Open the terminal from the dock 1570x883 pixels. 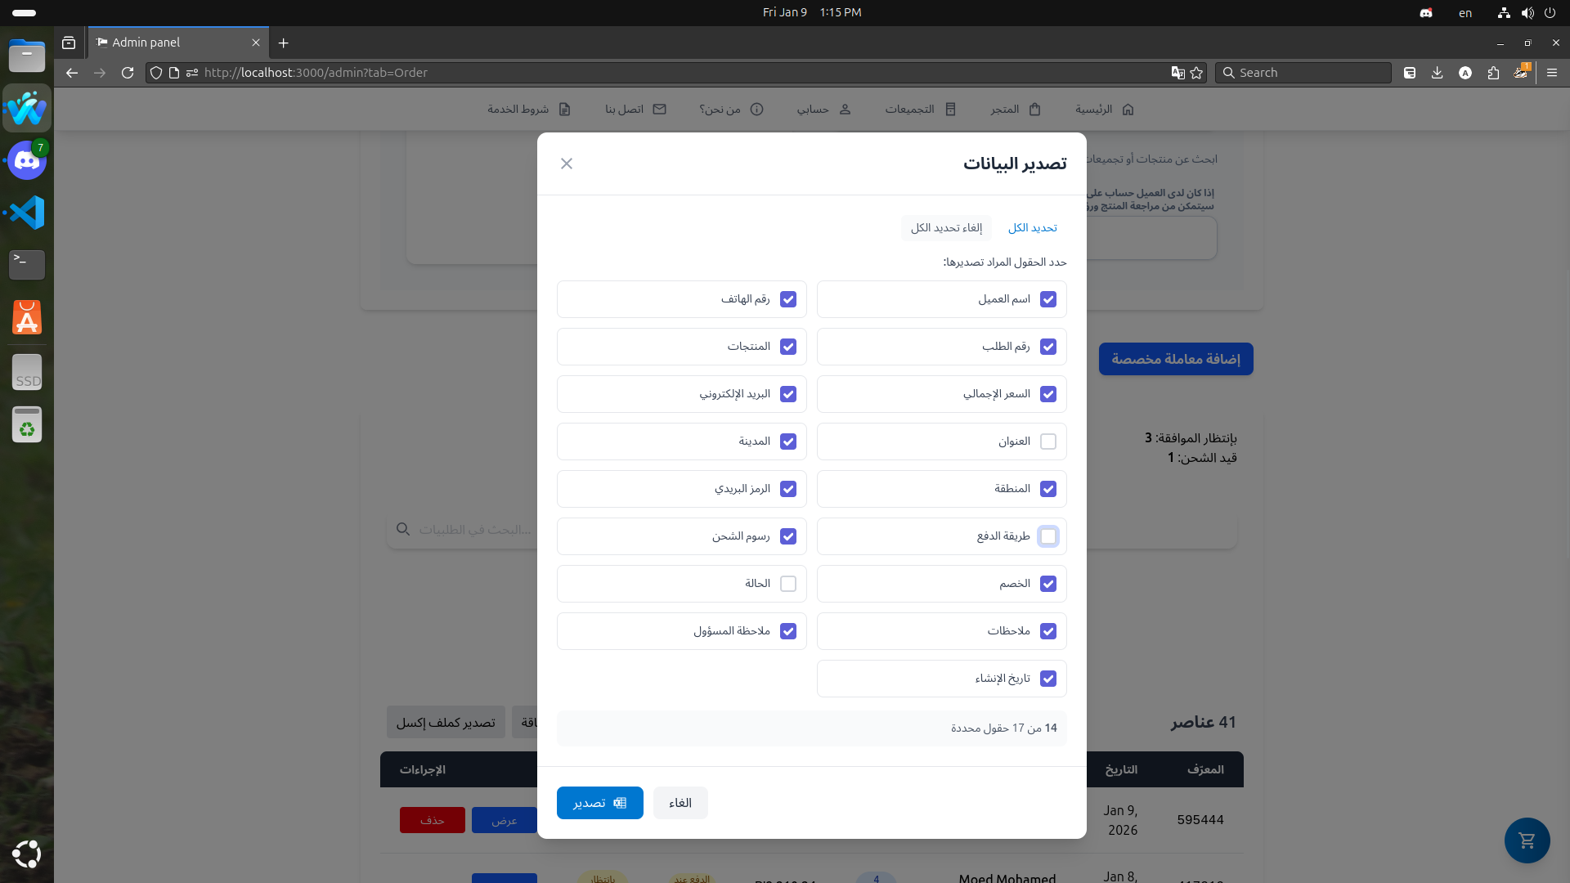pyautogui.click(x=26, y=265)
